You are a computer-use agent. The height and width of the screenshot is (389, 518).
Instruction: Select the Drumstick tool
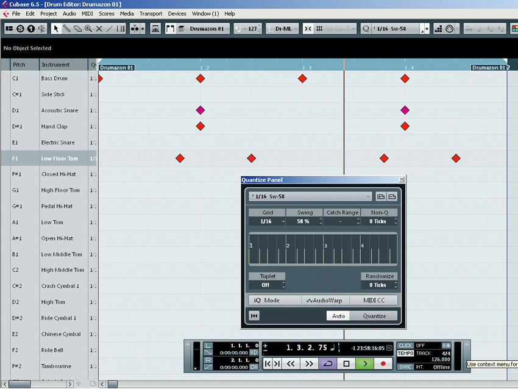(67, 29)
